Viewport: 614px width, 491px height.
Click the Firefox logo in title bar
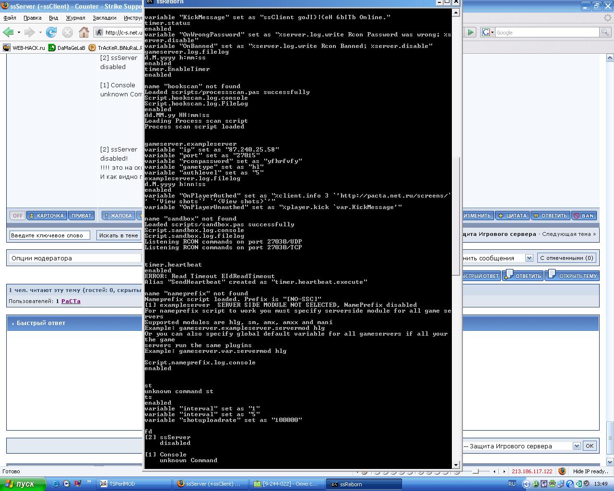pos(5,6)
